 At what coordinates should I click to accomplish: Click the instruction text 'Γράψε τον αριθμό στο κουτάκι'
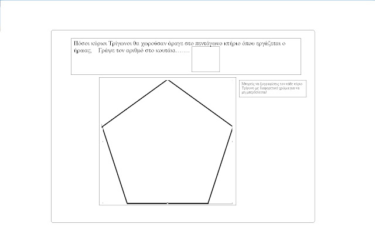(137, 51)
